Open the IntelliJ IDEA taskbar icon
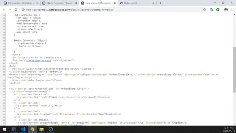Image resolution: width=236 pixels, height=133 pixels. click(14, 129)
